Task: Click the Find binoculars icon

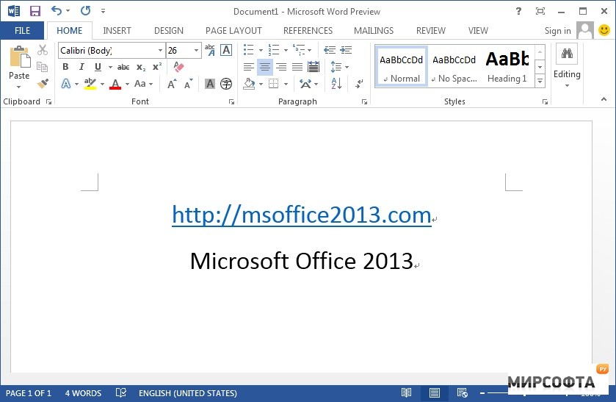Action: 567,53
